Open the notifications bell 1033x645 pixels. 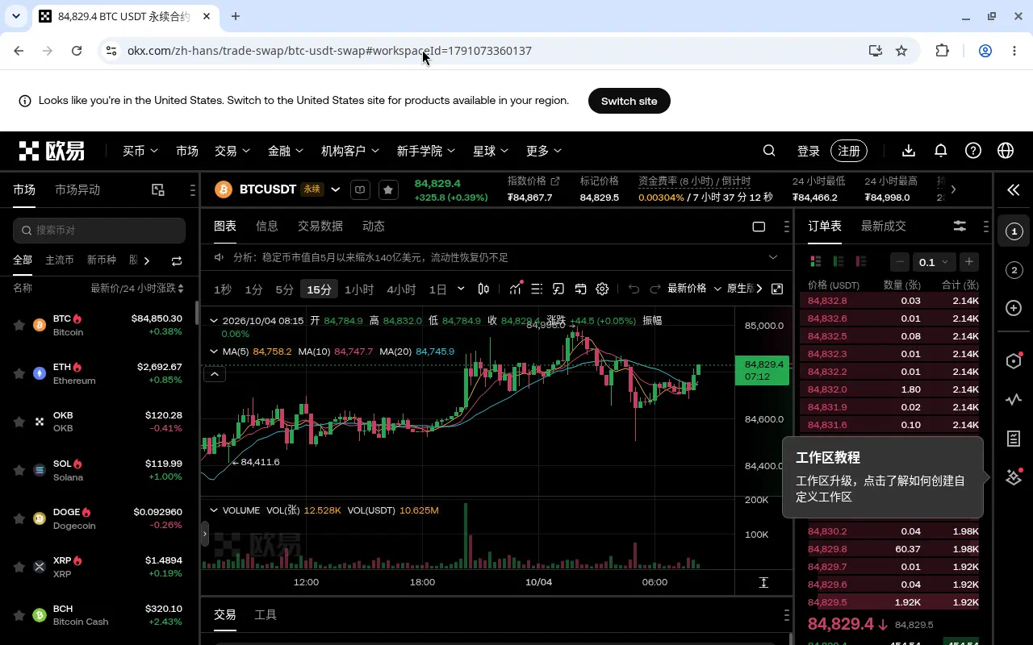coord(941,151)
